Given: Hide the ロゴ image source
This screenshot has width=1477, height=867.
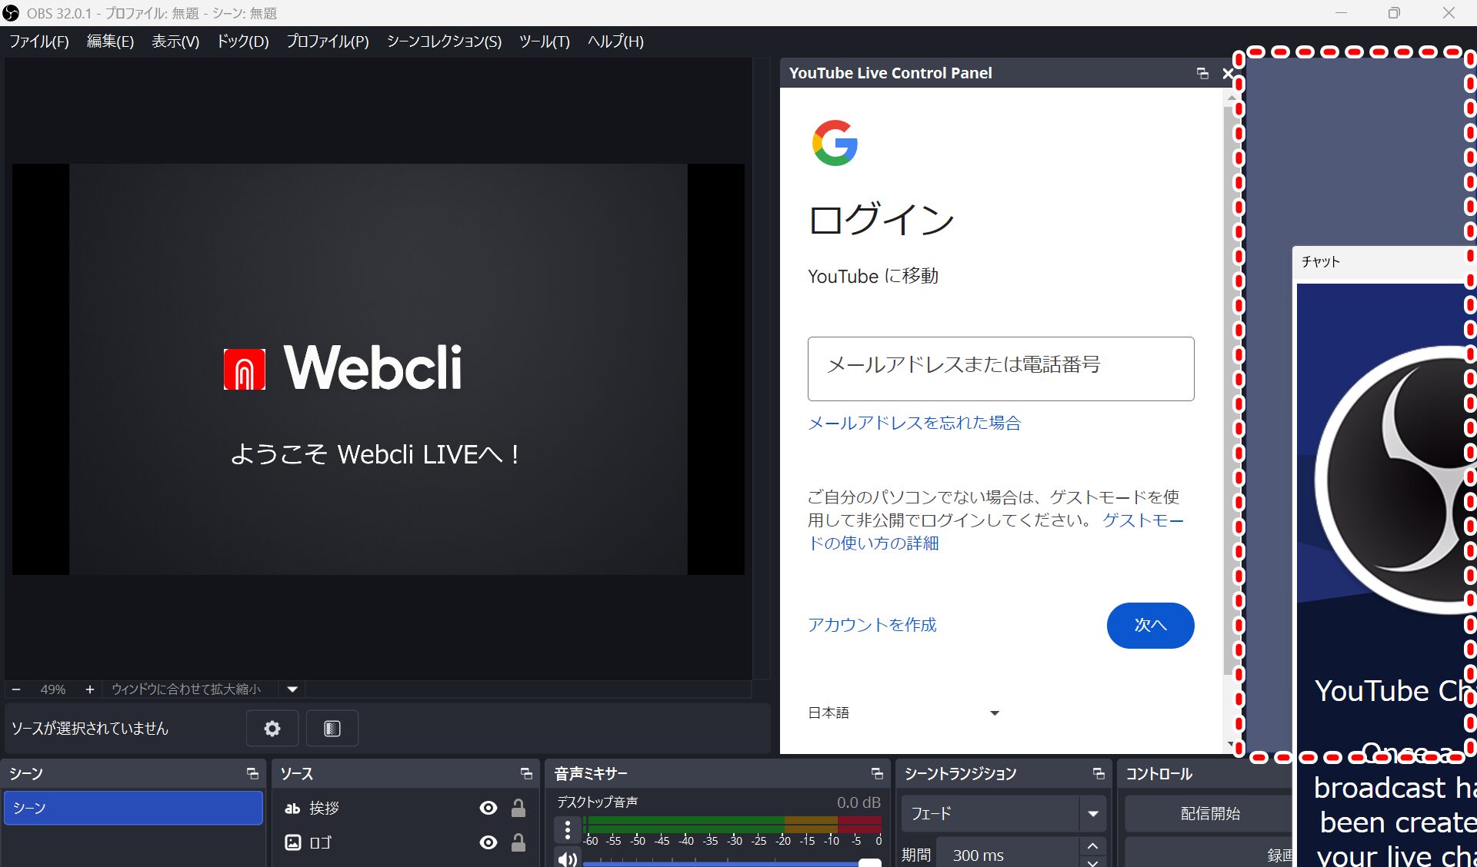Looking at the screenshot, I should (488, 842).
